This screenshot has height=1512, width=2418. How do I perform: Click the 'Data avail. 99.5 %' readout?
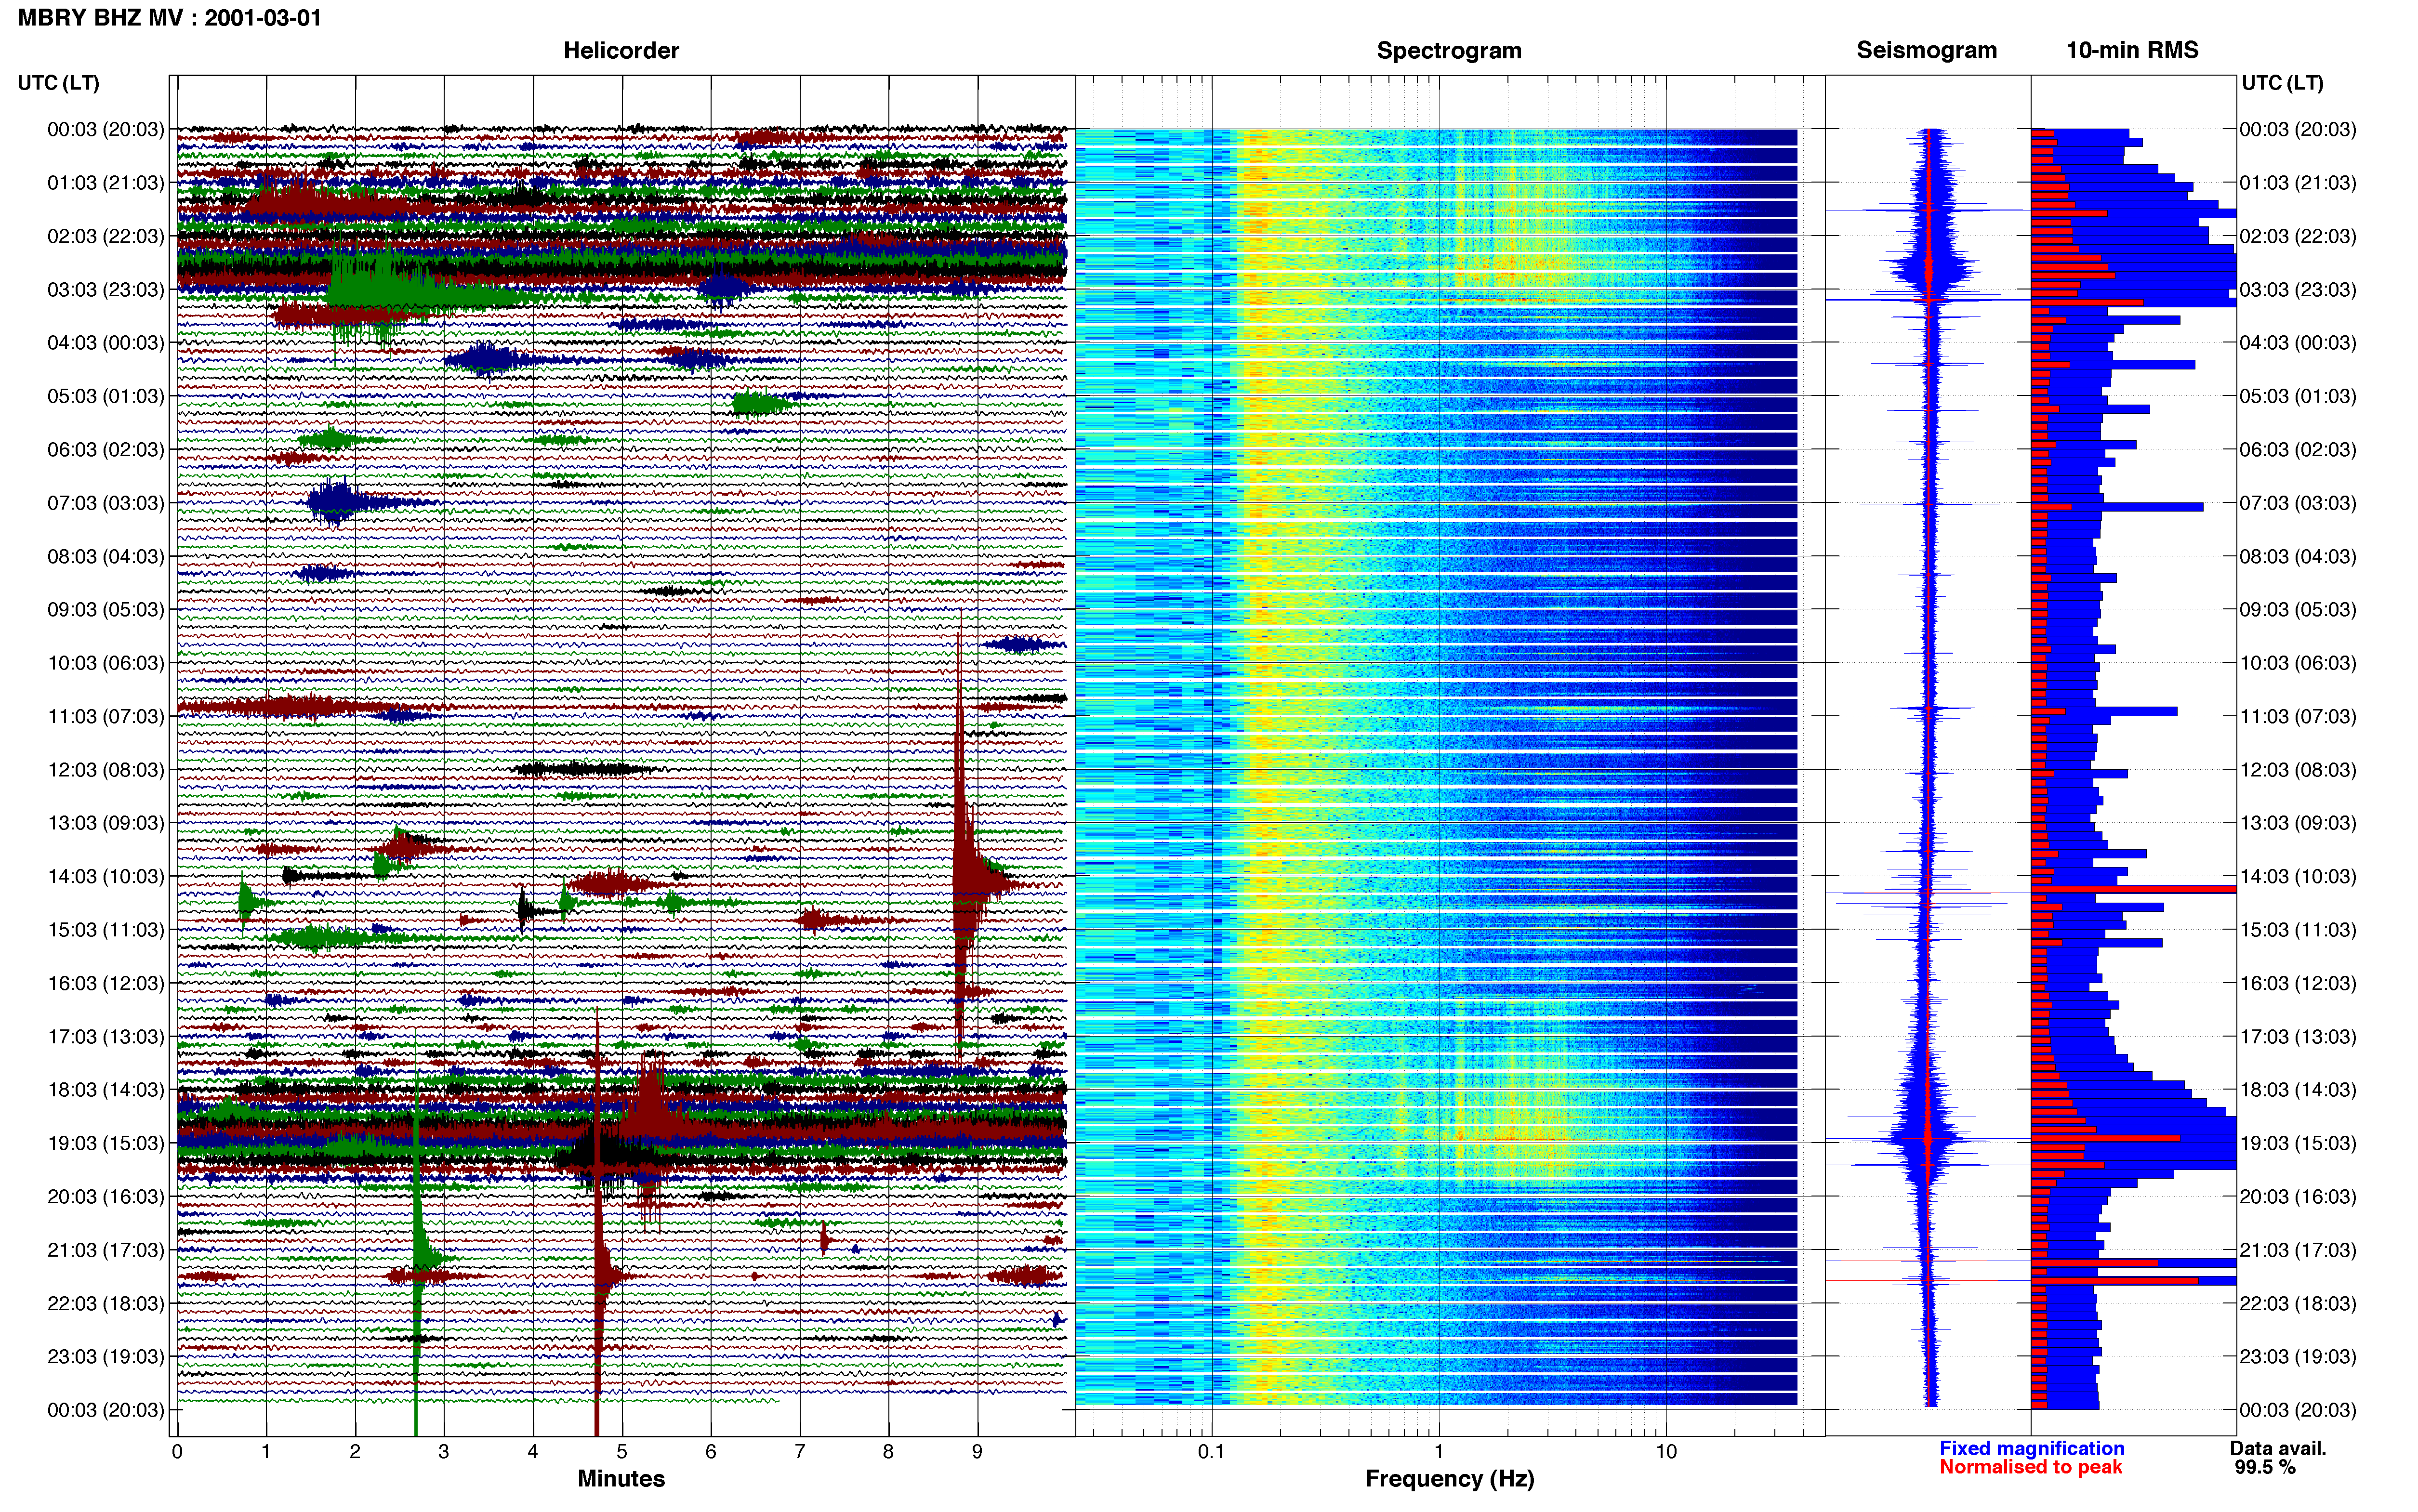[x=2278, y=1458]
